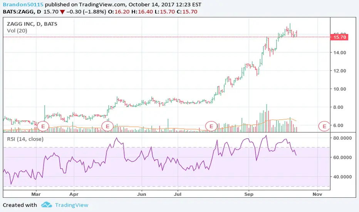359x212 pixels.
Task: Click the Apr date axis label
Action: pyautogui.click(x=74, y=194)
